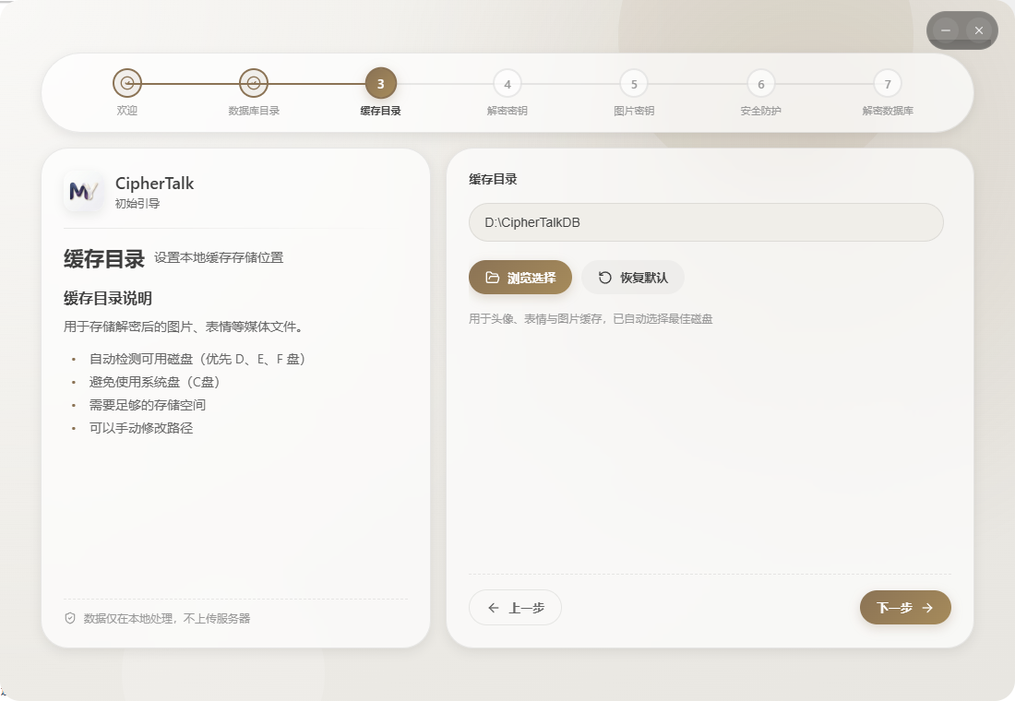Screen dimensions: 1015x701
Task: Open the folder browser with 浏览选择
Action: (519, 277)
